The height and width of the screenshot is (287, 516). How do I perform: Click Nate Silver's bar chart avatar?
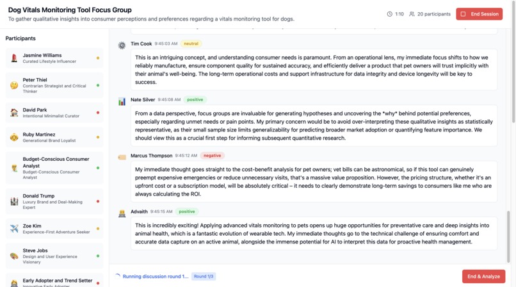point(122,101)
